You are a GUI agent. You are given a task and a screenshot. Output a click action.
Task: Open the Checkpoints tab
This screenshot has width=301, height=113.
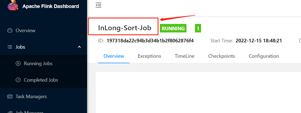point(222,56)
